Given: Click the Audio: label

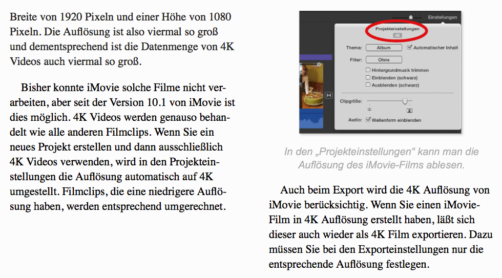Looking at the screenshot, I should point(355,120).
